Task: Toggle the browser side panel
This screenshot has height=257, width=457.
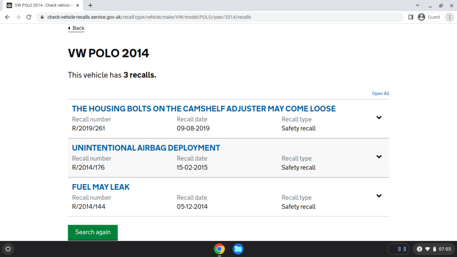Action: click(411, 17)
